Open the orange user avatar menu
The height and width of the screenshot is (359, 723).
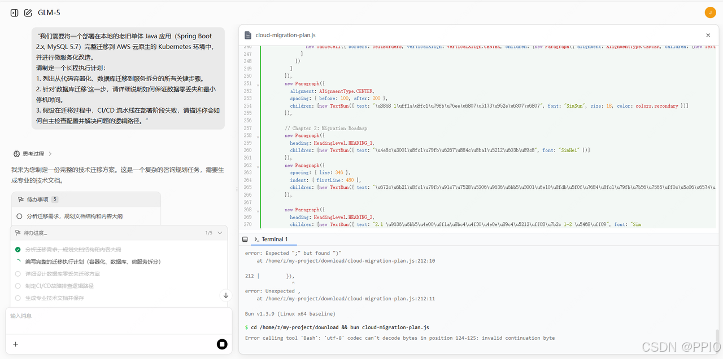tap(710, 12)
